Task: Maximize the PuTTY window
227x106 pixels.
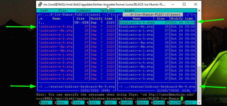Action: pyautogui.click(x=184, y=4)
